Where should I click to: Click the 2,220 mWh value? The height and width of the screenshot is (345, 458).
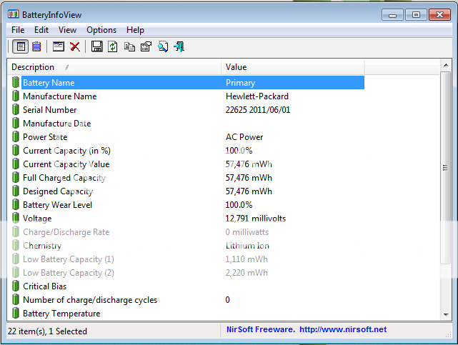(247, 273)
